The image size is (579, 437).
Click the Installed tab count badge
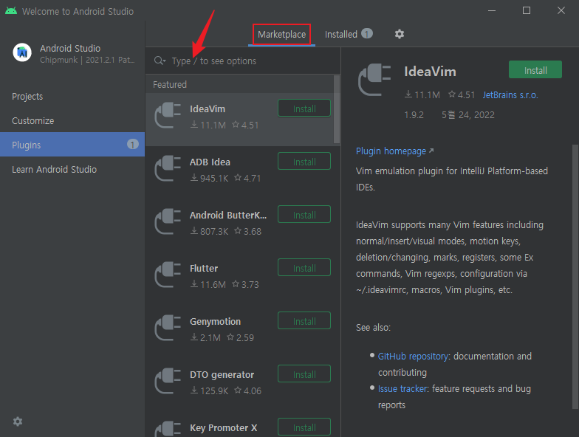(x=366, y=34)
